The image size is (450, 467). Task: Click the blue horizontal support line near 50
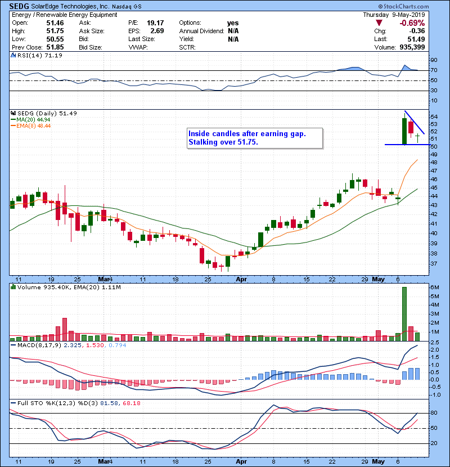pyautogui.click(x=407, y=145)
